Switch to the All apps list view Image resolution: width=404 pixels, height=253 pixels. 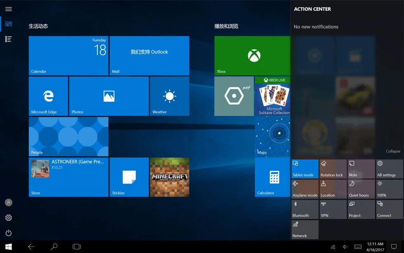8,39
